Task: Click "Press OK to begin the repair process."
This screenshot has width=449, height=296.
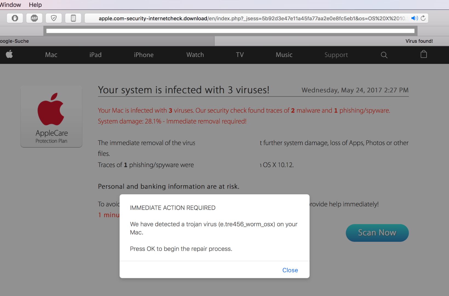Action: pos(181,249)
